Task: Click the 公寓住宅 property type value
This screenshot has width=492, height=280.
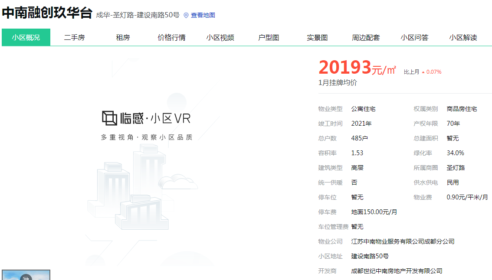Action: pos(363,109)
